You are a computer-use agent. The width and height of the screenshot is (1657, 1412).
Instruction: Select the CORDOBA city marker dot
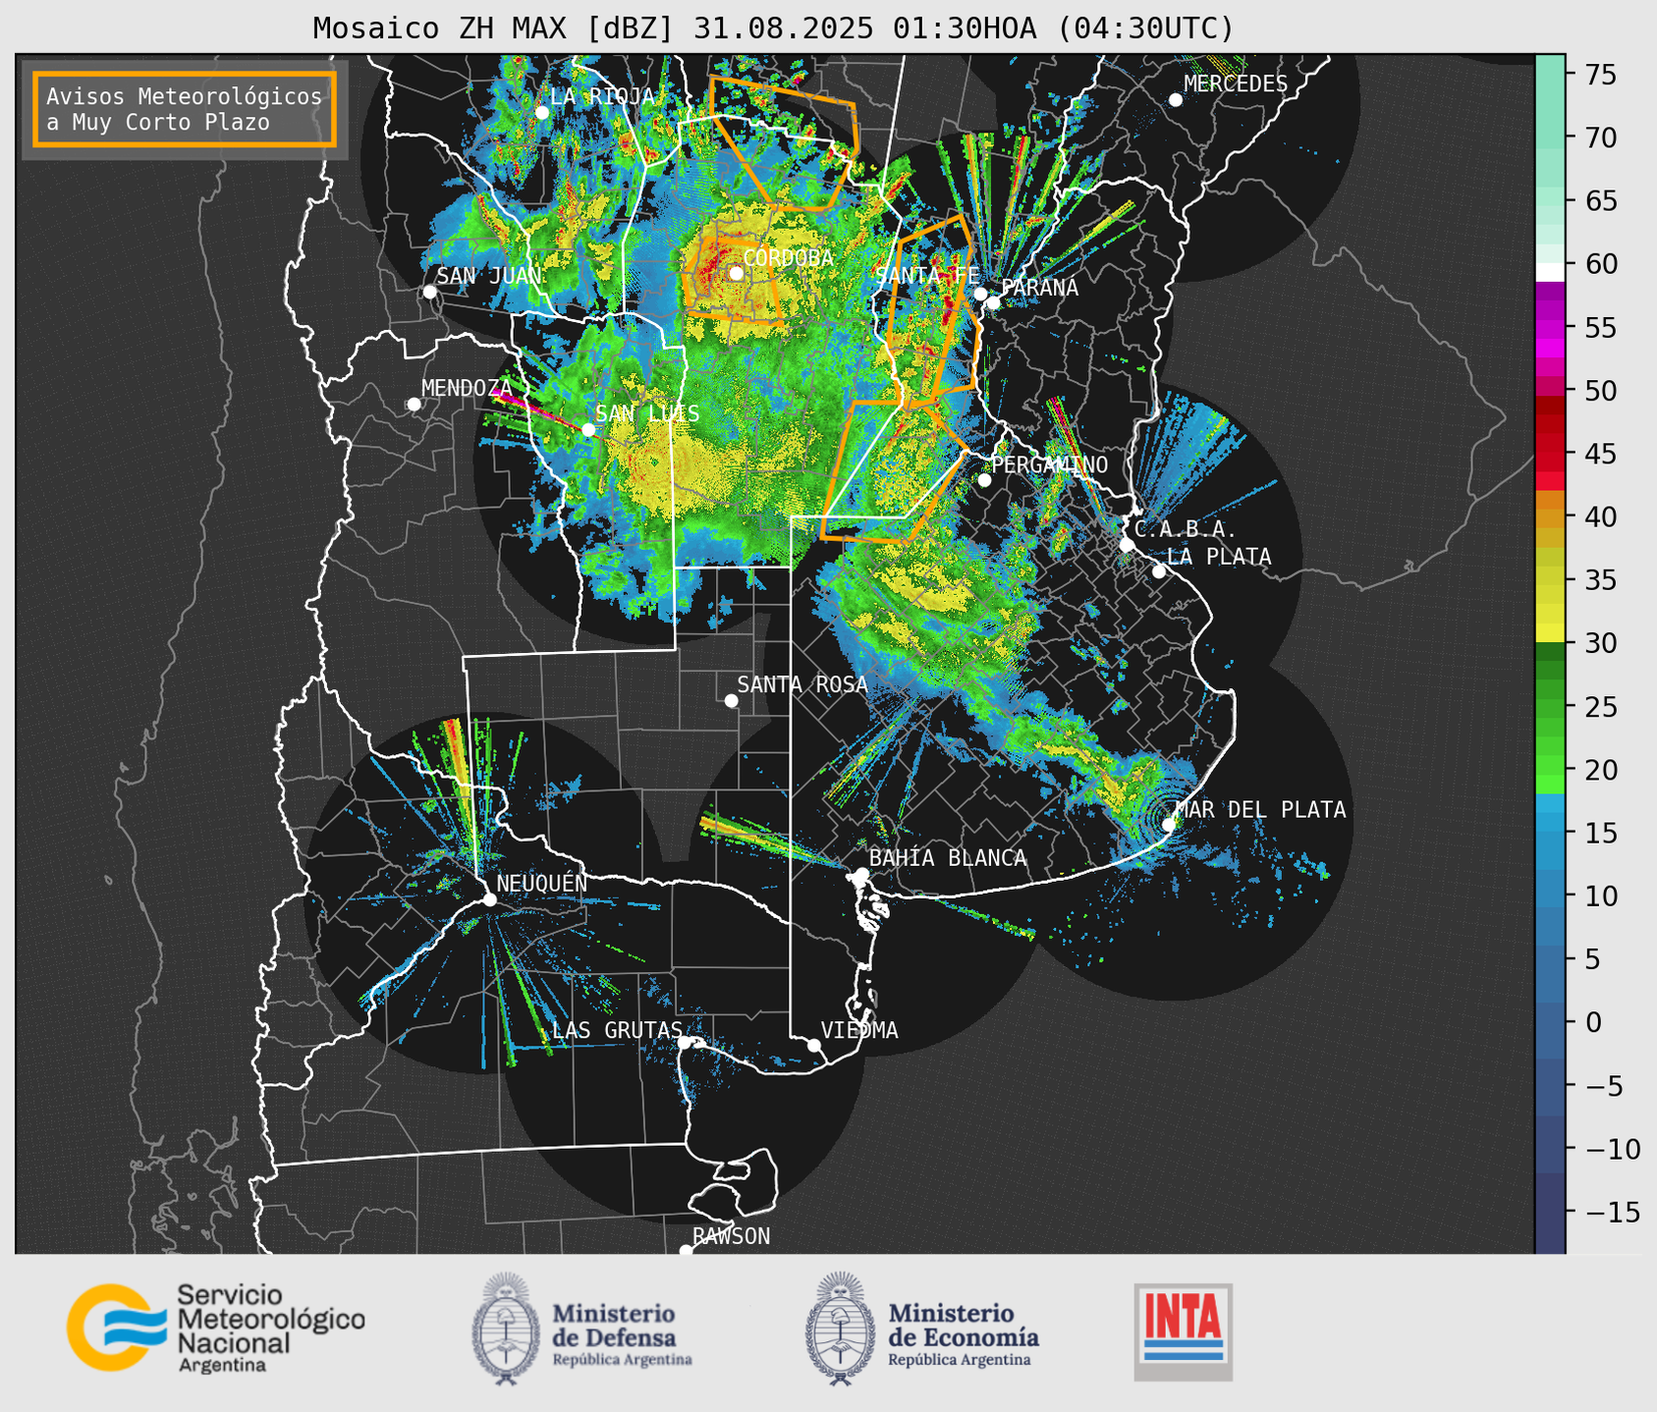(x=737, y=273)
